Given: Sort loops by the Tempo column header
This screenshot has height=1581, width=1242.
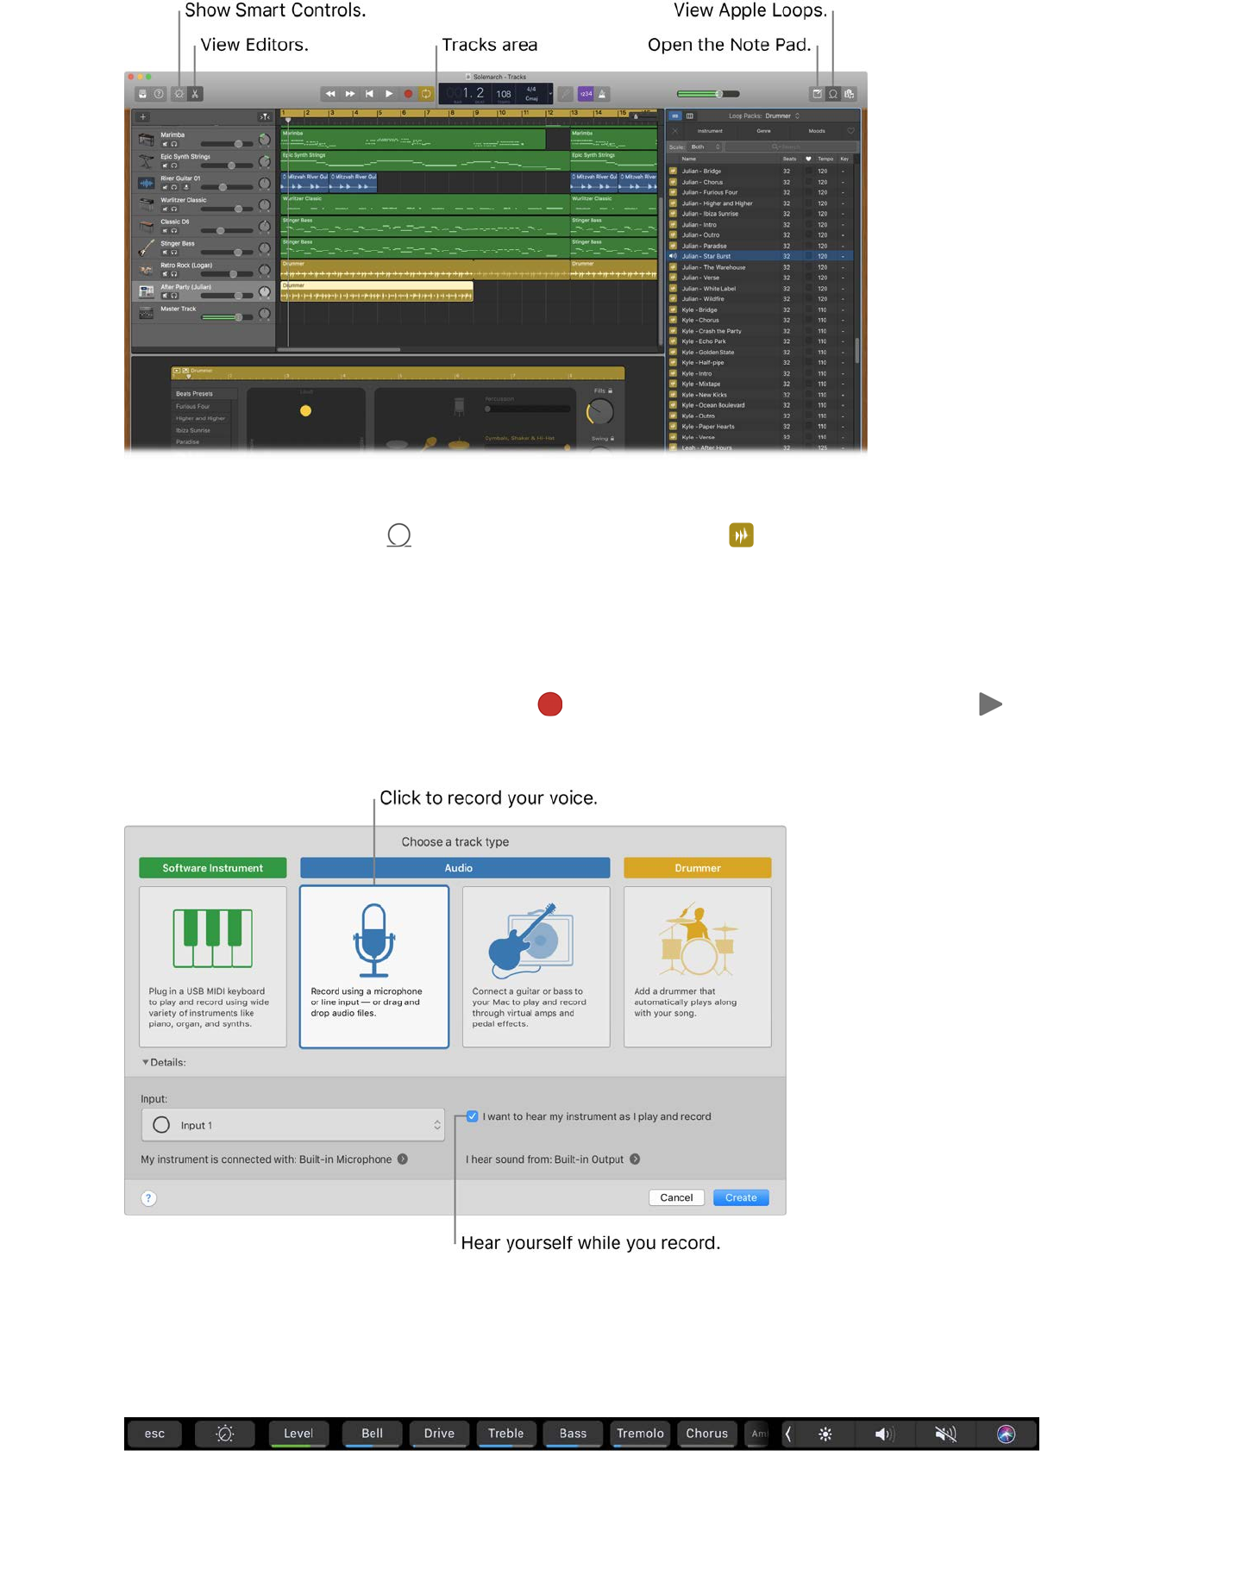Looking at the screenshot, I should (x=825, y=159).
